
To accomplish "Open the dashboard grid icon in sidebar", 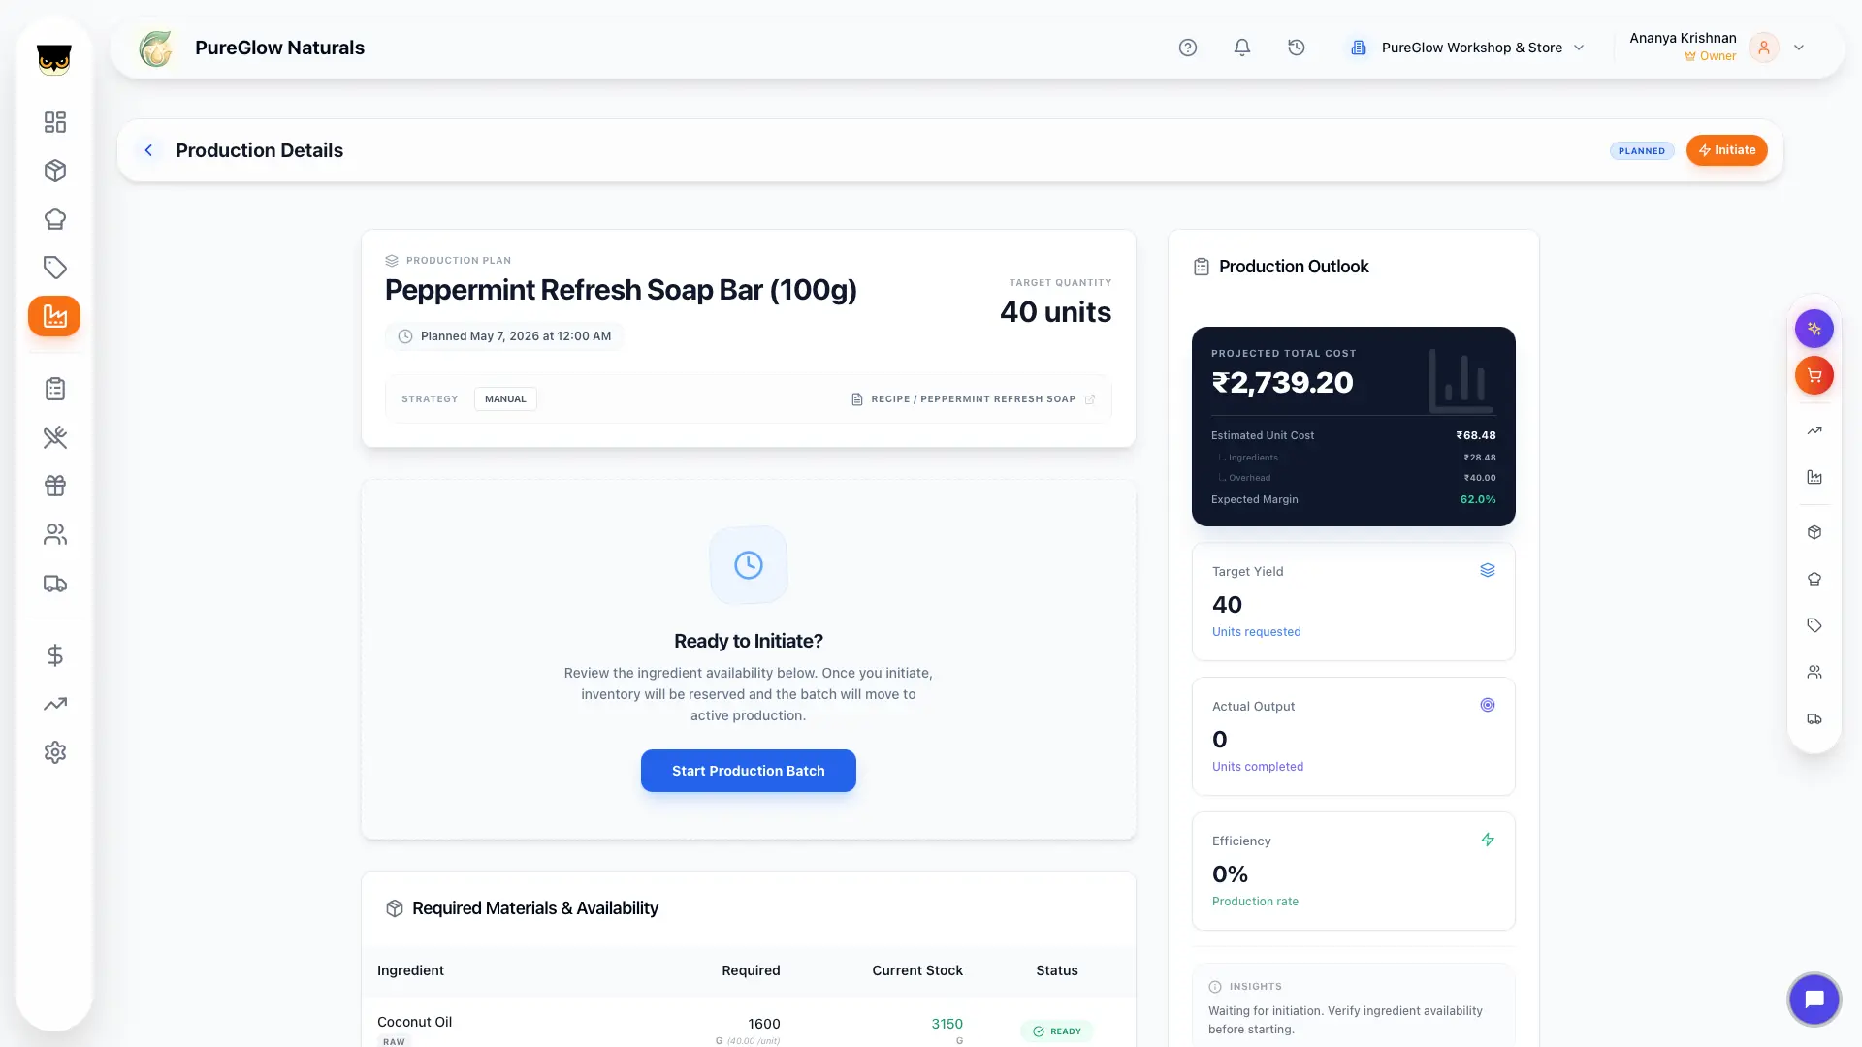I will [x=55, y=122].
